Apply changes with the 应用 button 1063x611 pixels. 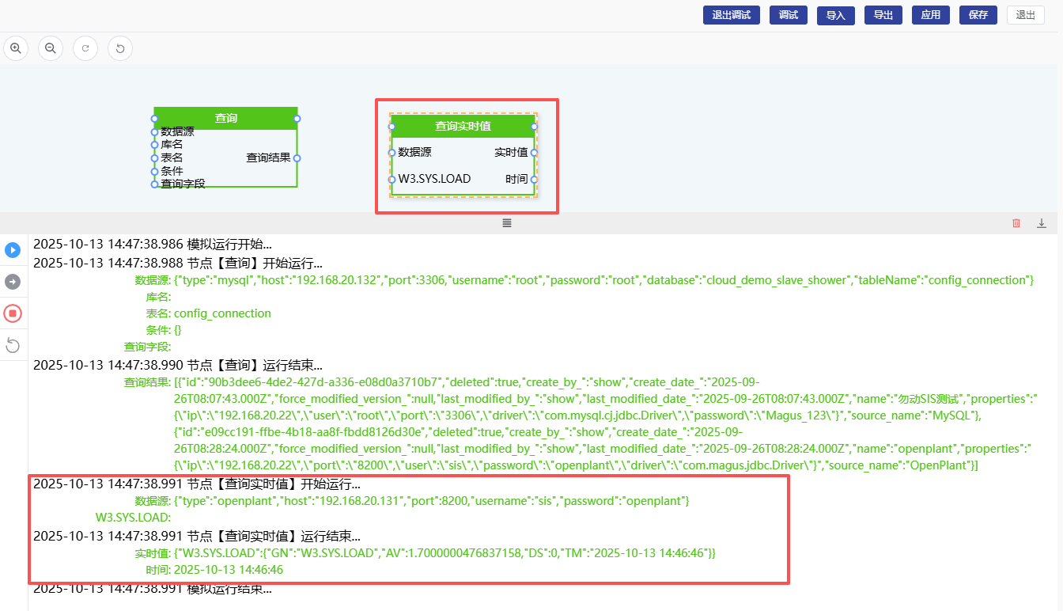coord(930,15)
